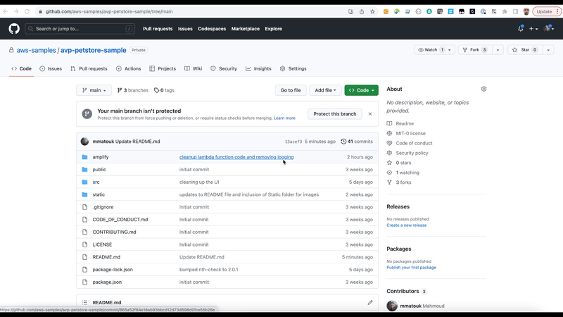
Task: Open the 41 commits link
Action: pos(357,142)
